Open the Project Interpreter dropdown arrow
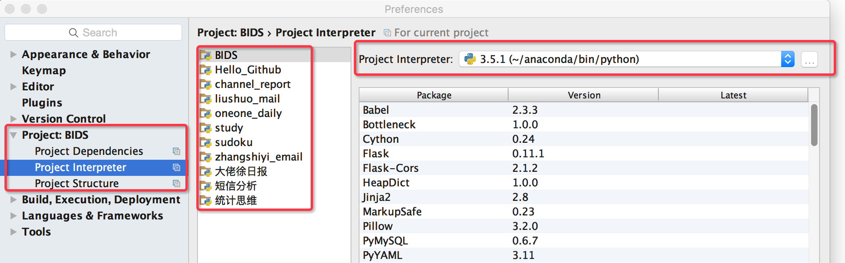Viewport: 845px width, 263px height. coord(788,59)
